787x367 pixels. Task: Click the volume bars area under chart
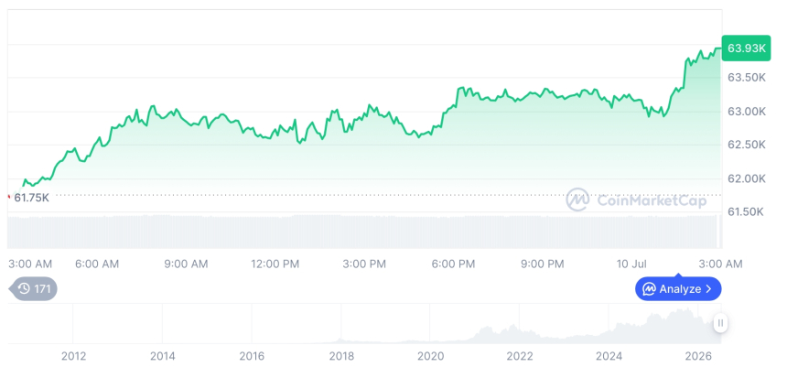click(x=364, y=232)
